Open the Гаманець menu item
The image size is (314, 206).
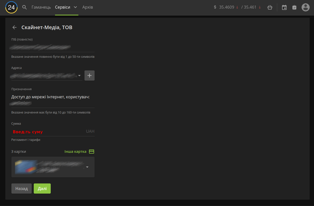click(x=41, y=7)
